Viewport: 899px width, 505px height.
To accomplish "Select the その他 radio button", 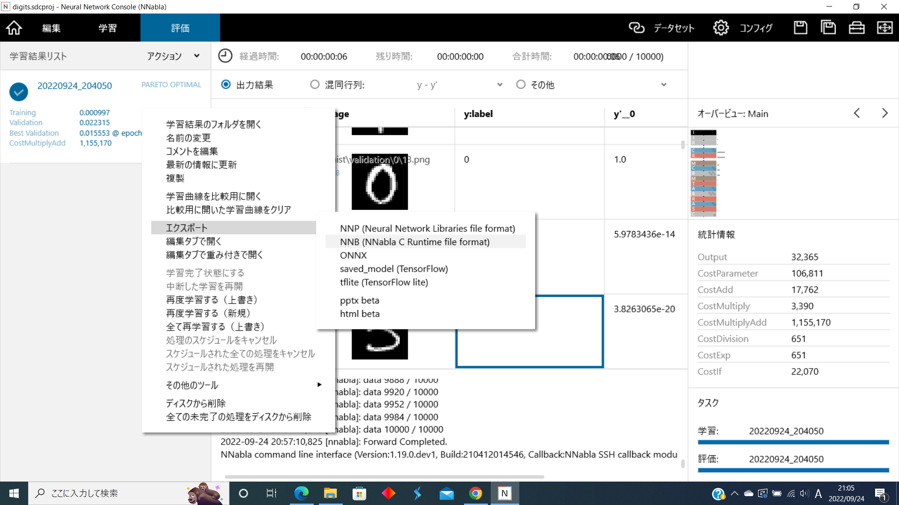I will pyautogui.click(x=521, y=85).
